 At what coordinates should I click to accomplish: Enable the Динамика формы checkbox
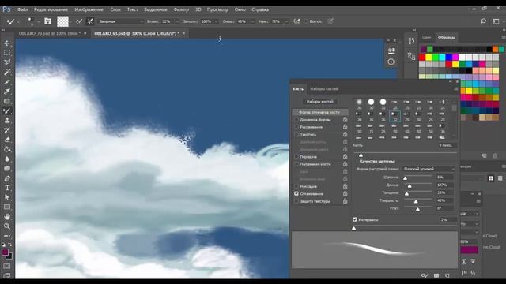296,119
